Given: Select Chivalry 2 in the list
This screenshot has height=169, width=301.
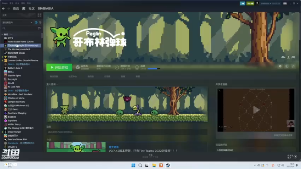Looking at the screenshot, I should coord(12,147).
